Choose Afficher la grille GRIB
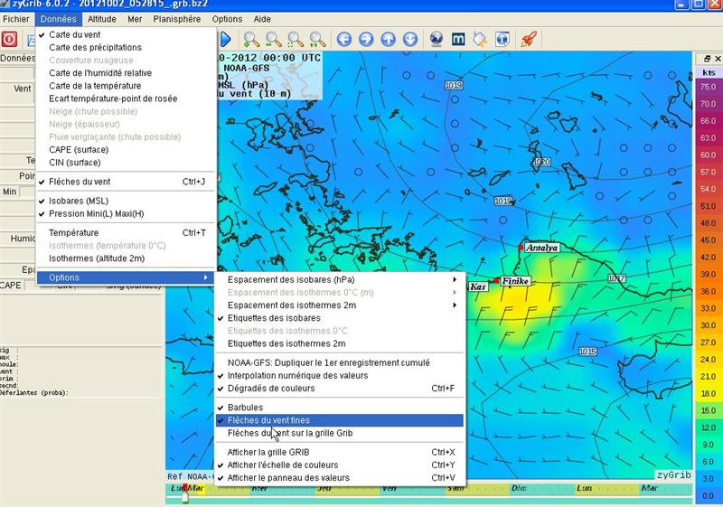The image size is (723, 507). coord(340,452)
